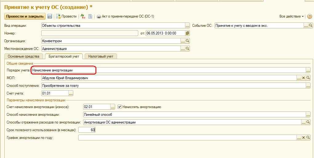Expand the Все действия menu
The image size is (314, 158).
(x=292, y=16)
